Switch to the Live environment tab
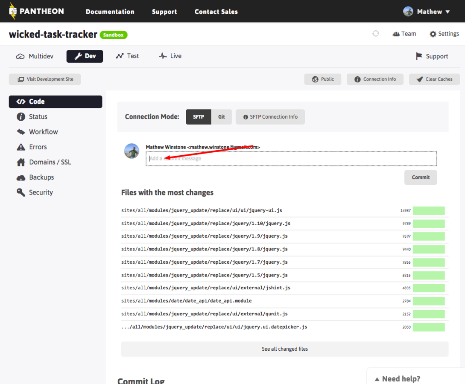465x384 pixels. pyautogui.click(x=170, y=56)
